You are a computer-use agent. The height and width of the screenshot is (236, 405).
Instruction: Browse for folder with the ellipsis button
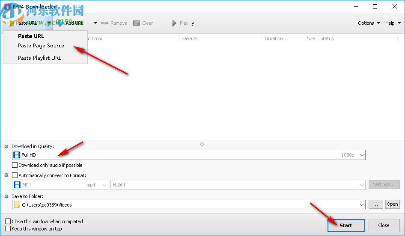(376, 204)
